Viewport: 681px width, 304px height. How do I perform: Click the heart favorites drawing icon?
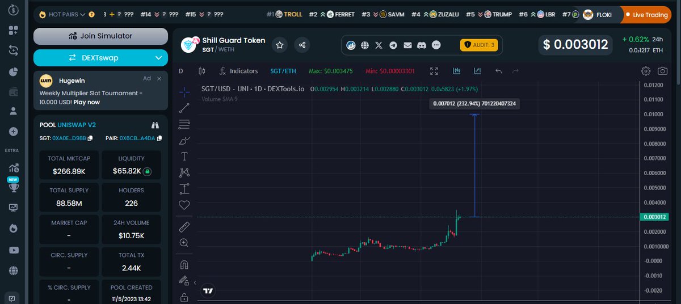[184, 205]
